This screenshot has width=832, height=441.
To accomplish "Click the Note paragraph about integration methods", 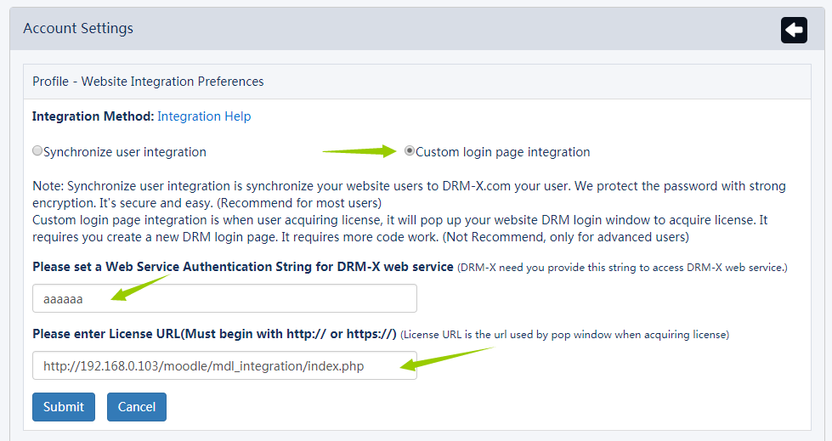I will (408, 211).
